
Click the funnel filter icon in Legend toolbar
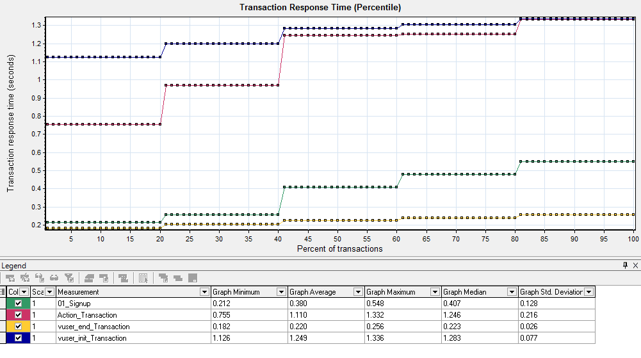click(x=67, y=278)
